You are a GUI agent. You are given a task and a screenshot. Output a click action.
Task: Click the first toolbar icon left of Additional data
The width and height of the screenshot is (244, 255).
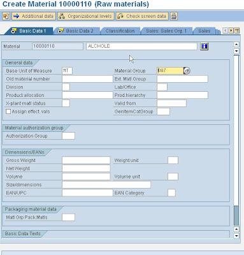point(6,16)
